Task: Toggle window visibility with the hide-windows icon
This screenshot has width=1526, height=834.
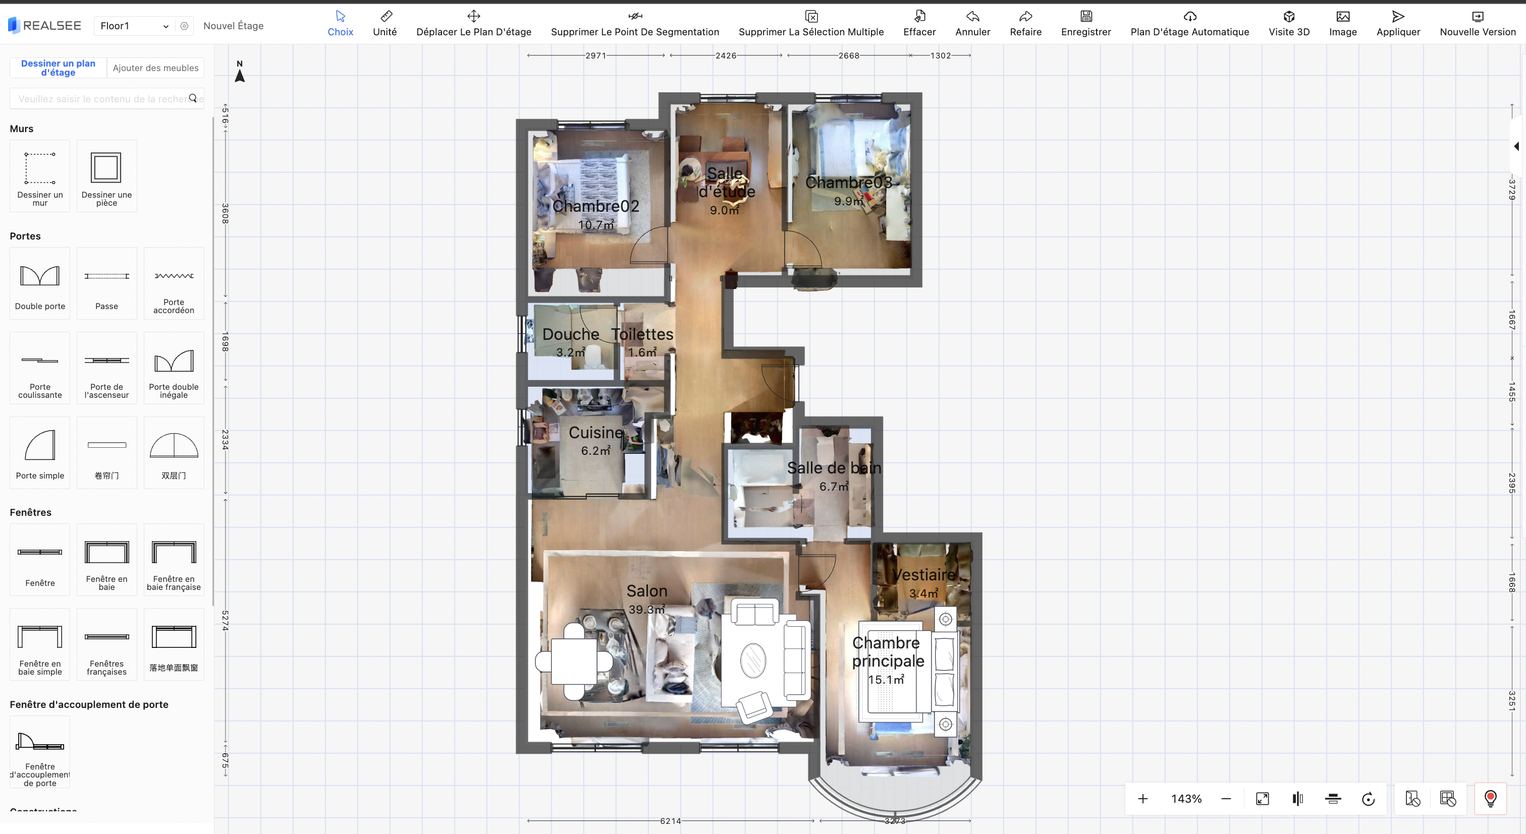Action: click(1448, 799)
